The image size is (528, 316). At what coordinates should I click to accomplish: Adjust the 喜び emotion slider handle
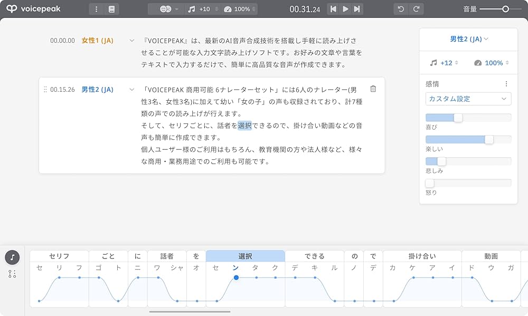tap(459, 118)
